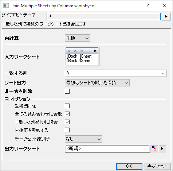Image resolution: width=173 pixels, height=171 pixels.
Task: Click the ソート出力 label
Action: pyautogui.click(x=15, y=83)
